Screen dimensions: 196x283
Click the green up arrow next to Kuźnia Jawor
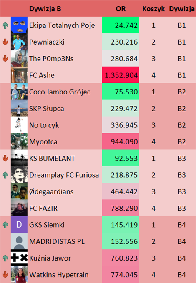tap(5, 258)
